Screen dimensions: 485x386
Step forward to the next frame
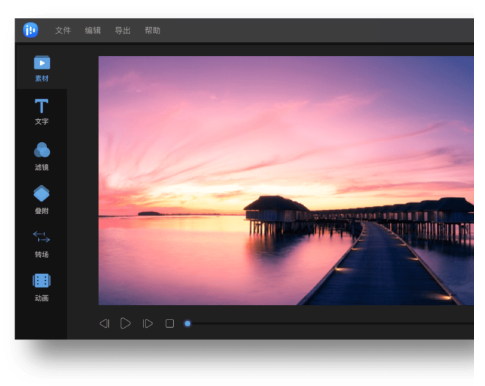click(x=148, y=324)
